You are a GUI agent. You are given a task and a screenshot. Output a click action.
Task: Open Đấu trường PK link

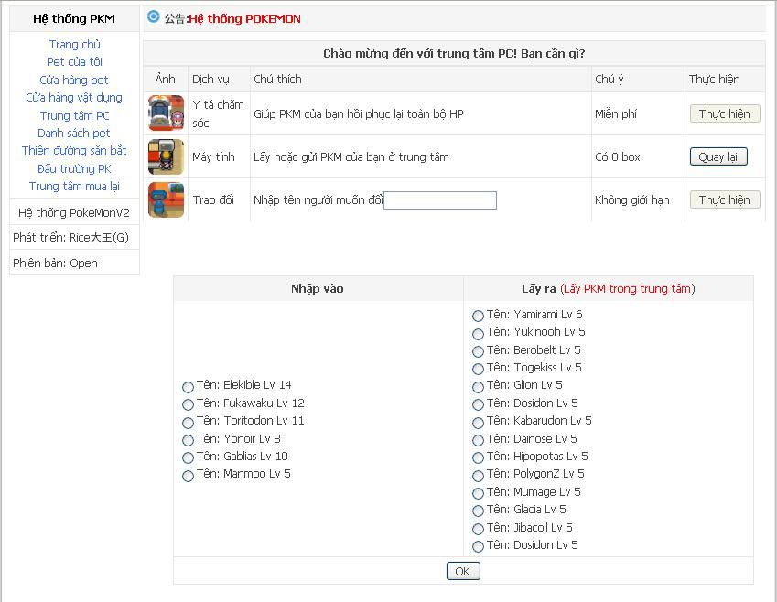(x=74, y=168)
